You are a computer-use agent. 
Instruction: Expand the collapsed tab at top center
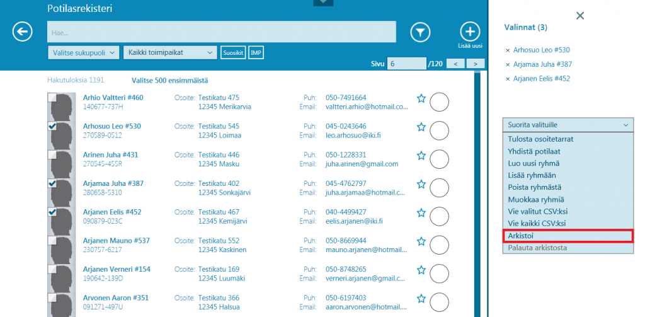pyautogui.click(x=323, y=3)
